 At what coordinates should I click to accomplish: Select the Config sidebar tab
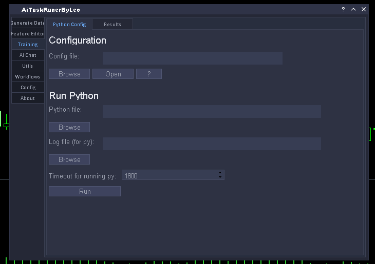pyautogui.click(x=28, y=88)
